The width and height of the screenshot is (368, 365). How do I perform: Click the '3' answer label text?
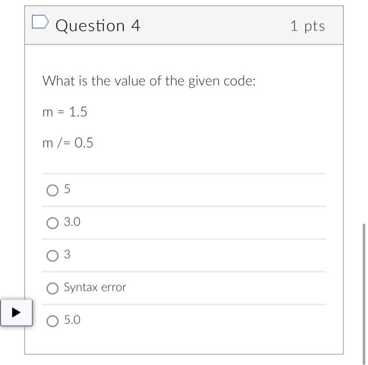67,255
